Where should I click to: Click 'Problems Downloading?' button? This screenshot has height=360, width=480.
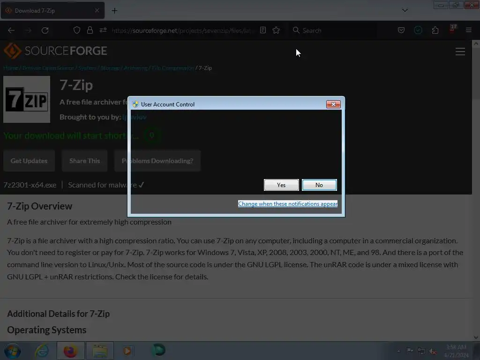click(157, 161)
